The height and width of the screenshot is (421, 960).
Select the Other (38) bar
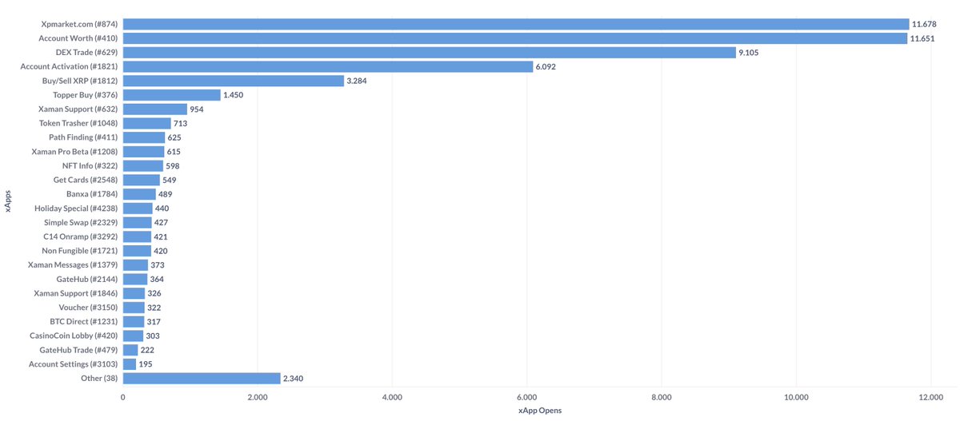(x=202, y=379)
